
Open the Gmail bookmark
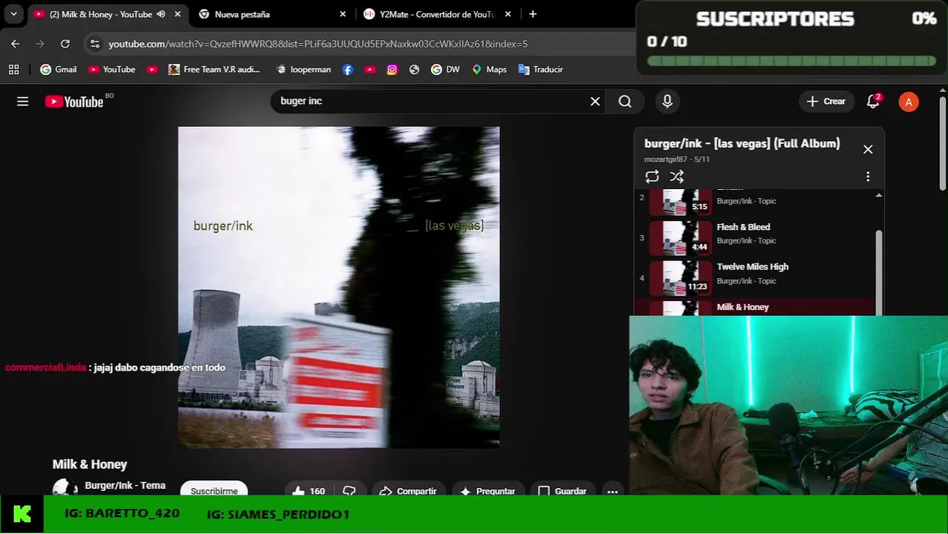coord(59,69)
